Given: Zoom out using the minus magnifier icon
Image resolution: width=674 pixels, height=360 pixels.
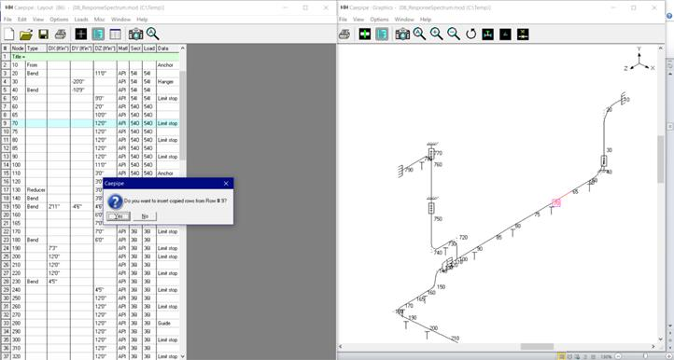Looking at the screenshot, I should click(454, 34).
